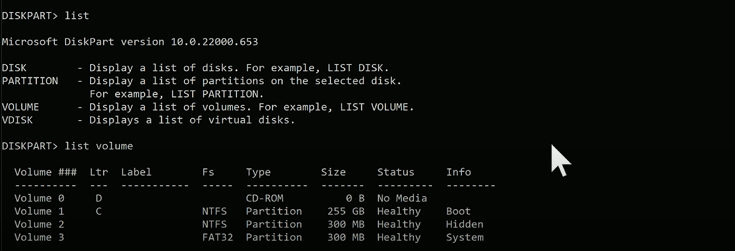Select the 'Volume 0' row label
The height and width of the screenshot is (251, 735).
pyautogui.click(x=39, y=198)
